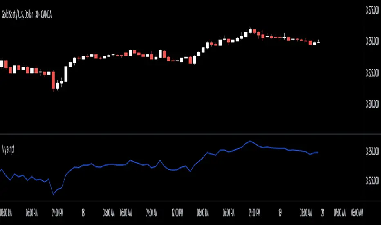Select the 06:00 AM time axis label
Viewport: 381px width, 225px height.
click(126, 213)
